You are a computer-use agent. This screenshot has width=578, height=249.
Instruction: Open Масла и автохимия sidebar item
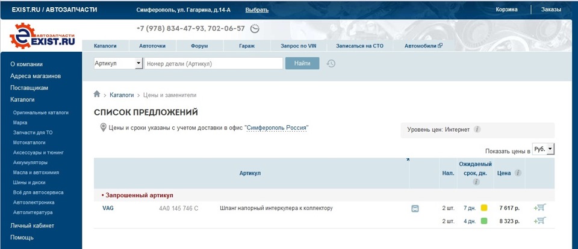click(x=36, y=173)
